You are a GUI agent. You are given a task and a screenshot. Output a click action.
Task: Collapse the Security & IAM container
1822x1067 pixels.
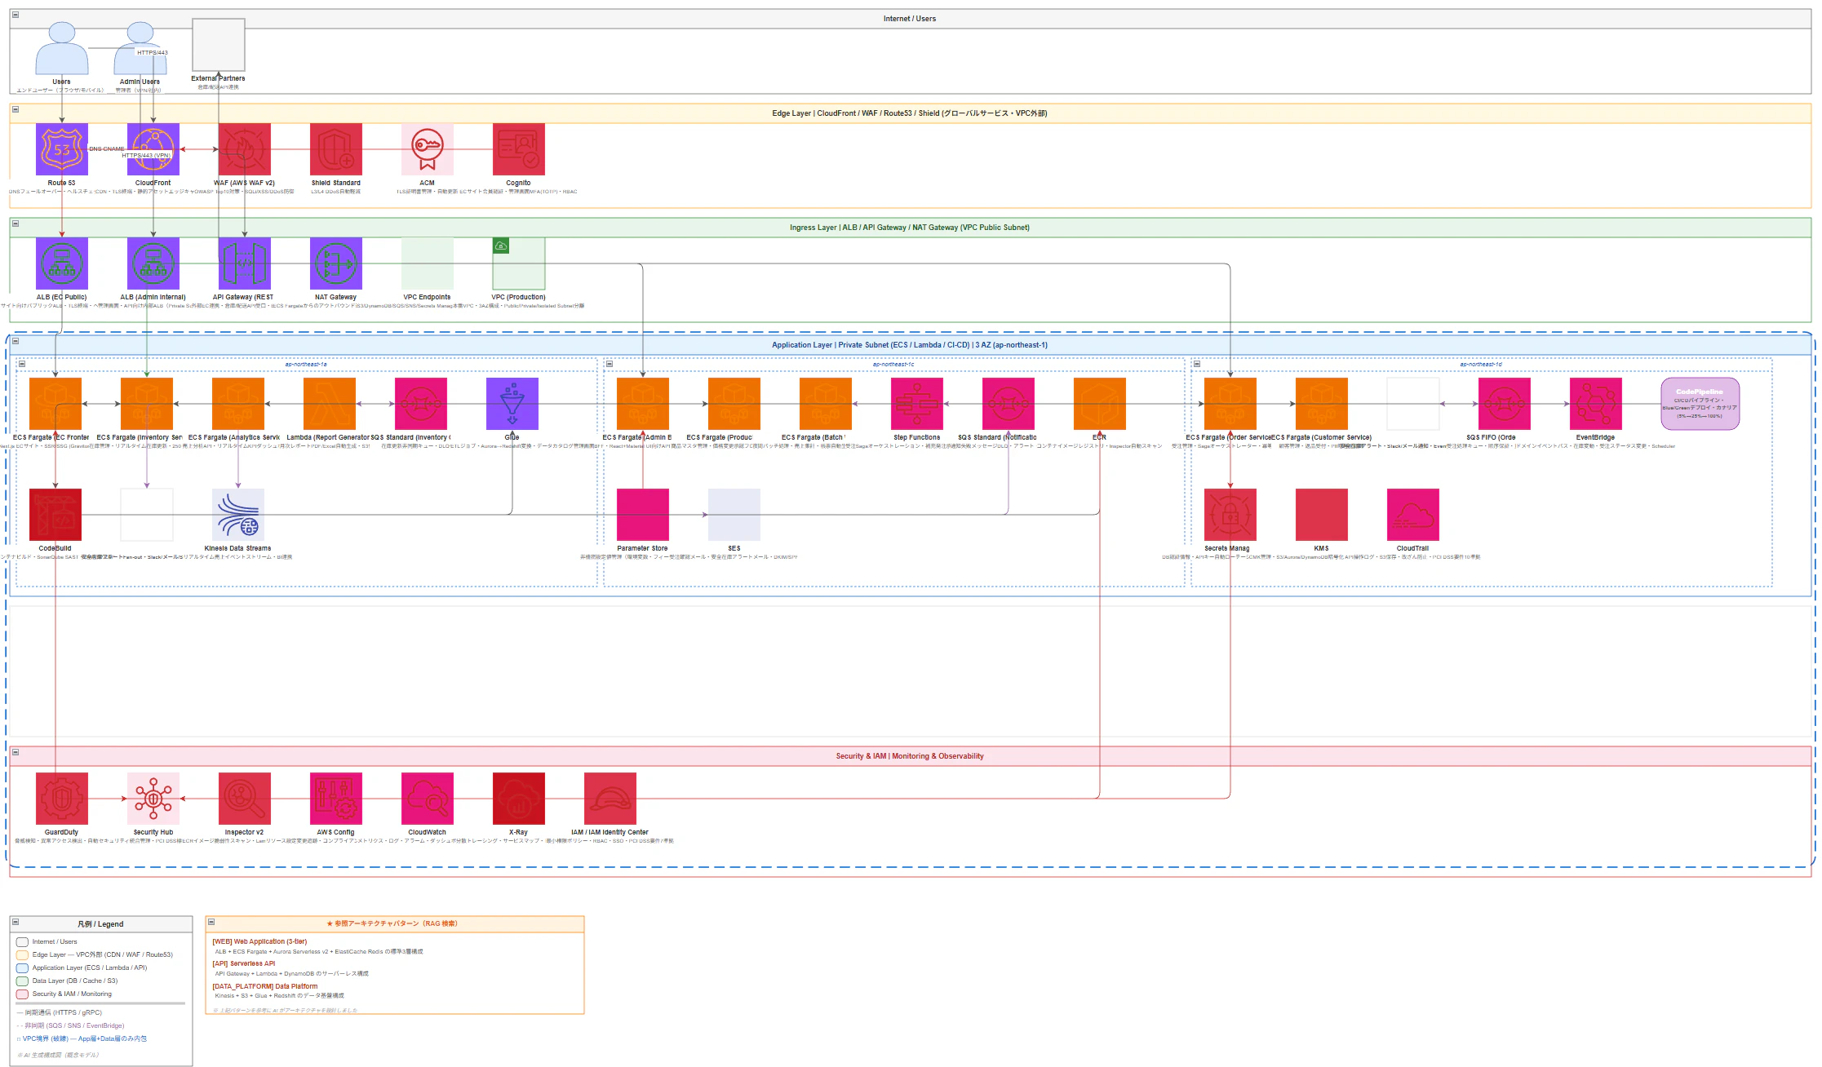click(16, 752)
